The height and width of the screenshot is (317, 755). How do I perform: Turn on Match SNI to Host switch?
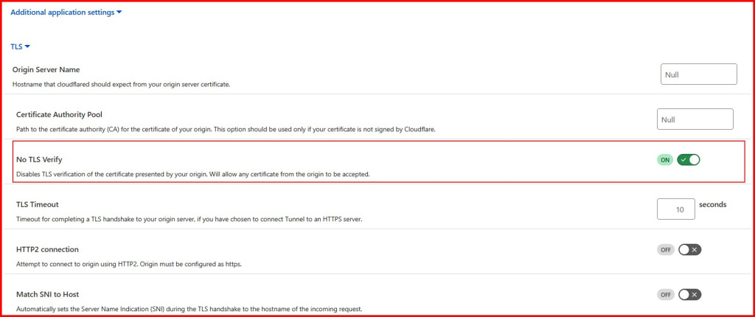(x=689, y=294)
